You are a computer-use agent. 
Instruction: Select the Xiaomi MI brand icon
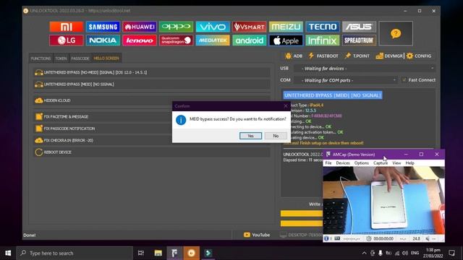tap(66, 27)
